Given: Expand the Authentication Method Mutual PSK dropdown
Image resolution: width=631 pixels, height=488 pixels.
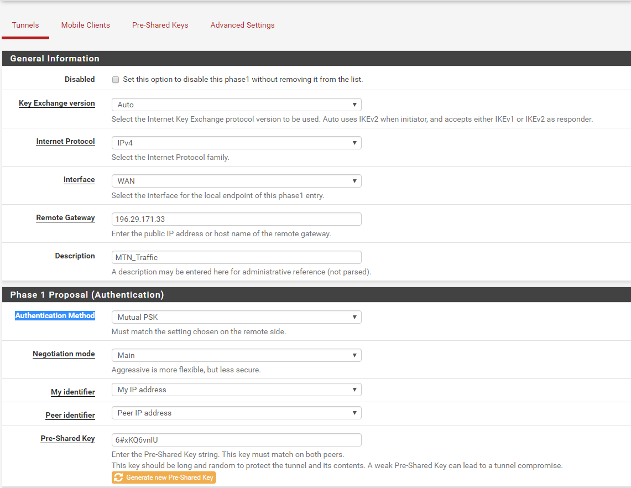Looking at the screenshot, I should (x=236, y=317).
